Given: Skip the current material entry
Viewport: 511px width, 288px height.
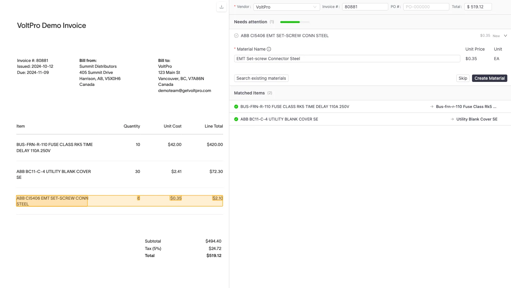Looking at the screenshot, I should click(463, 78).
